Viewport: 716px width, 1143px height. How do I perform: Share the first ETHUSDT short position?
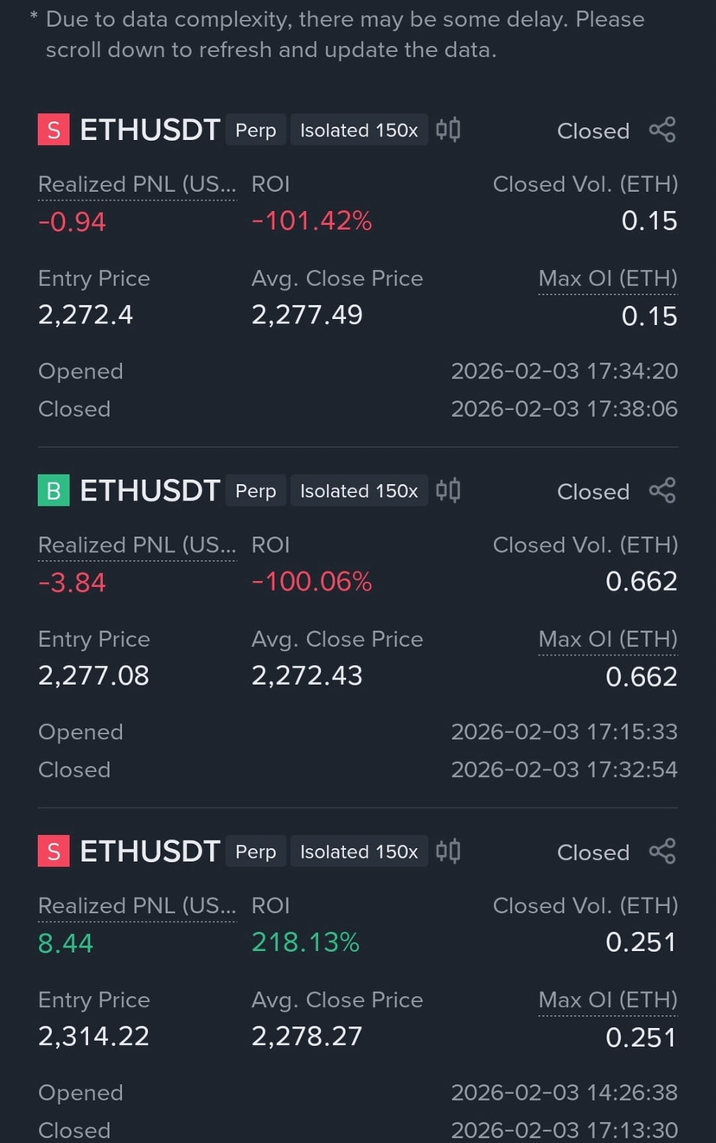click(662, 131)
